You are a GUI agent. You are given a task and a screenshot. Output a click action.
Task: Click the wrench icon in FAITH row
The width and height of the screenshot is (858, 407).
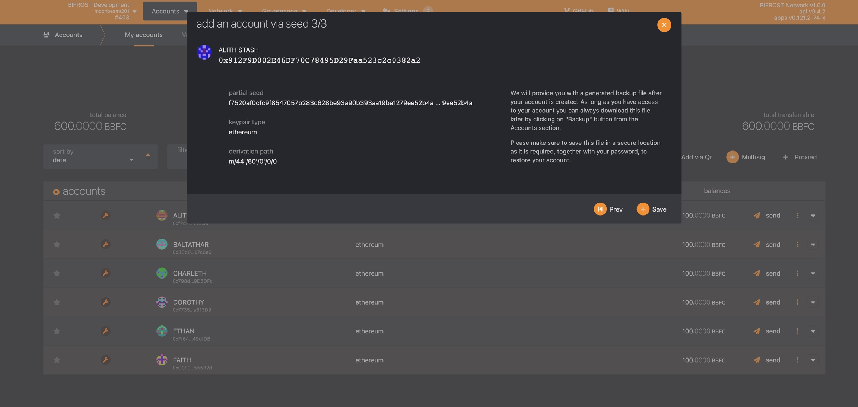click(105, 360)
